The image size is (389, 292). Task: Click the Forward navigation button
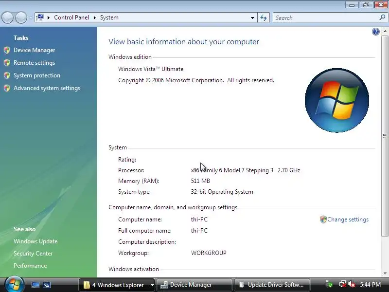coord(21,18)
